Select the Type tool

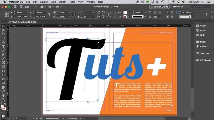(3, 47)
